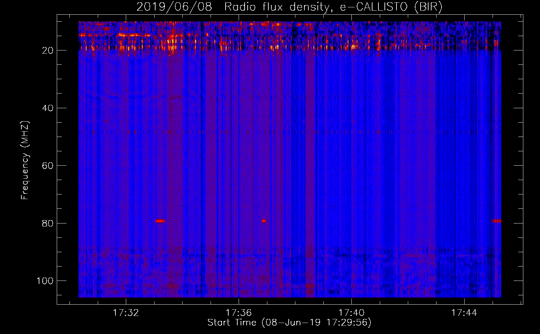
Task: Click the 20 frequency tick label
Action: 48,50
